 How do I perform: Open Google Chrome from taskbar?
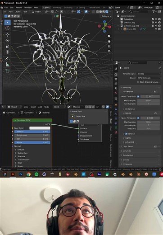coord(28,174)
